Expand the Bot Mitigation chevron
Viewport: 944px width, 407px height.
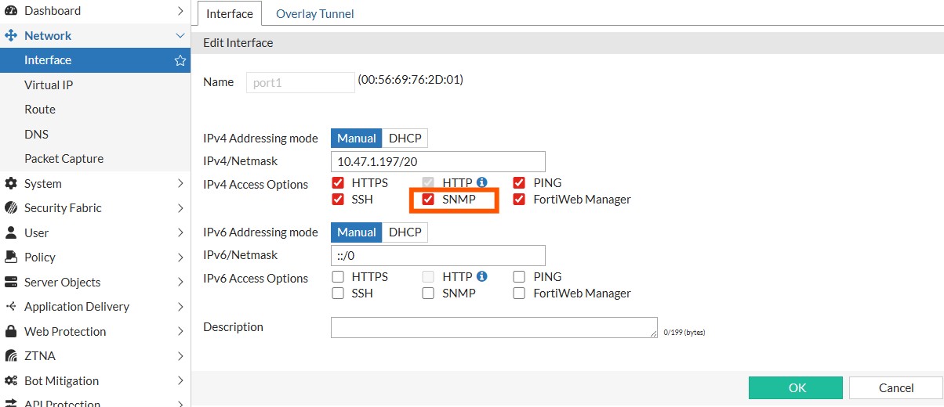coord(180,381)
